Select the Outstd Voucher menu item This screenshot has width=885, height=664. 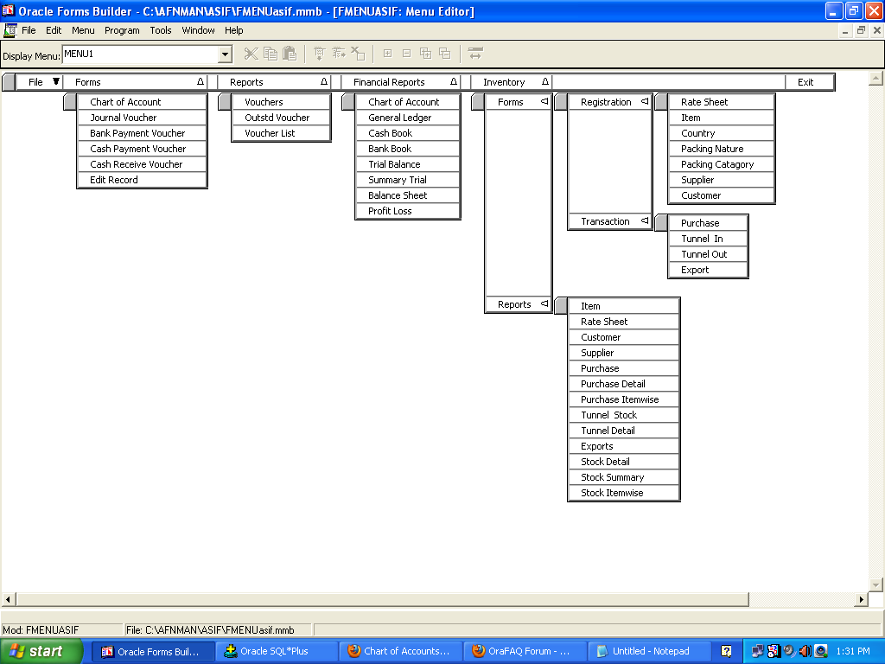[281, 118]
